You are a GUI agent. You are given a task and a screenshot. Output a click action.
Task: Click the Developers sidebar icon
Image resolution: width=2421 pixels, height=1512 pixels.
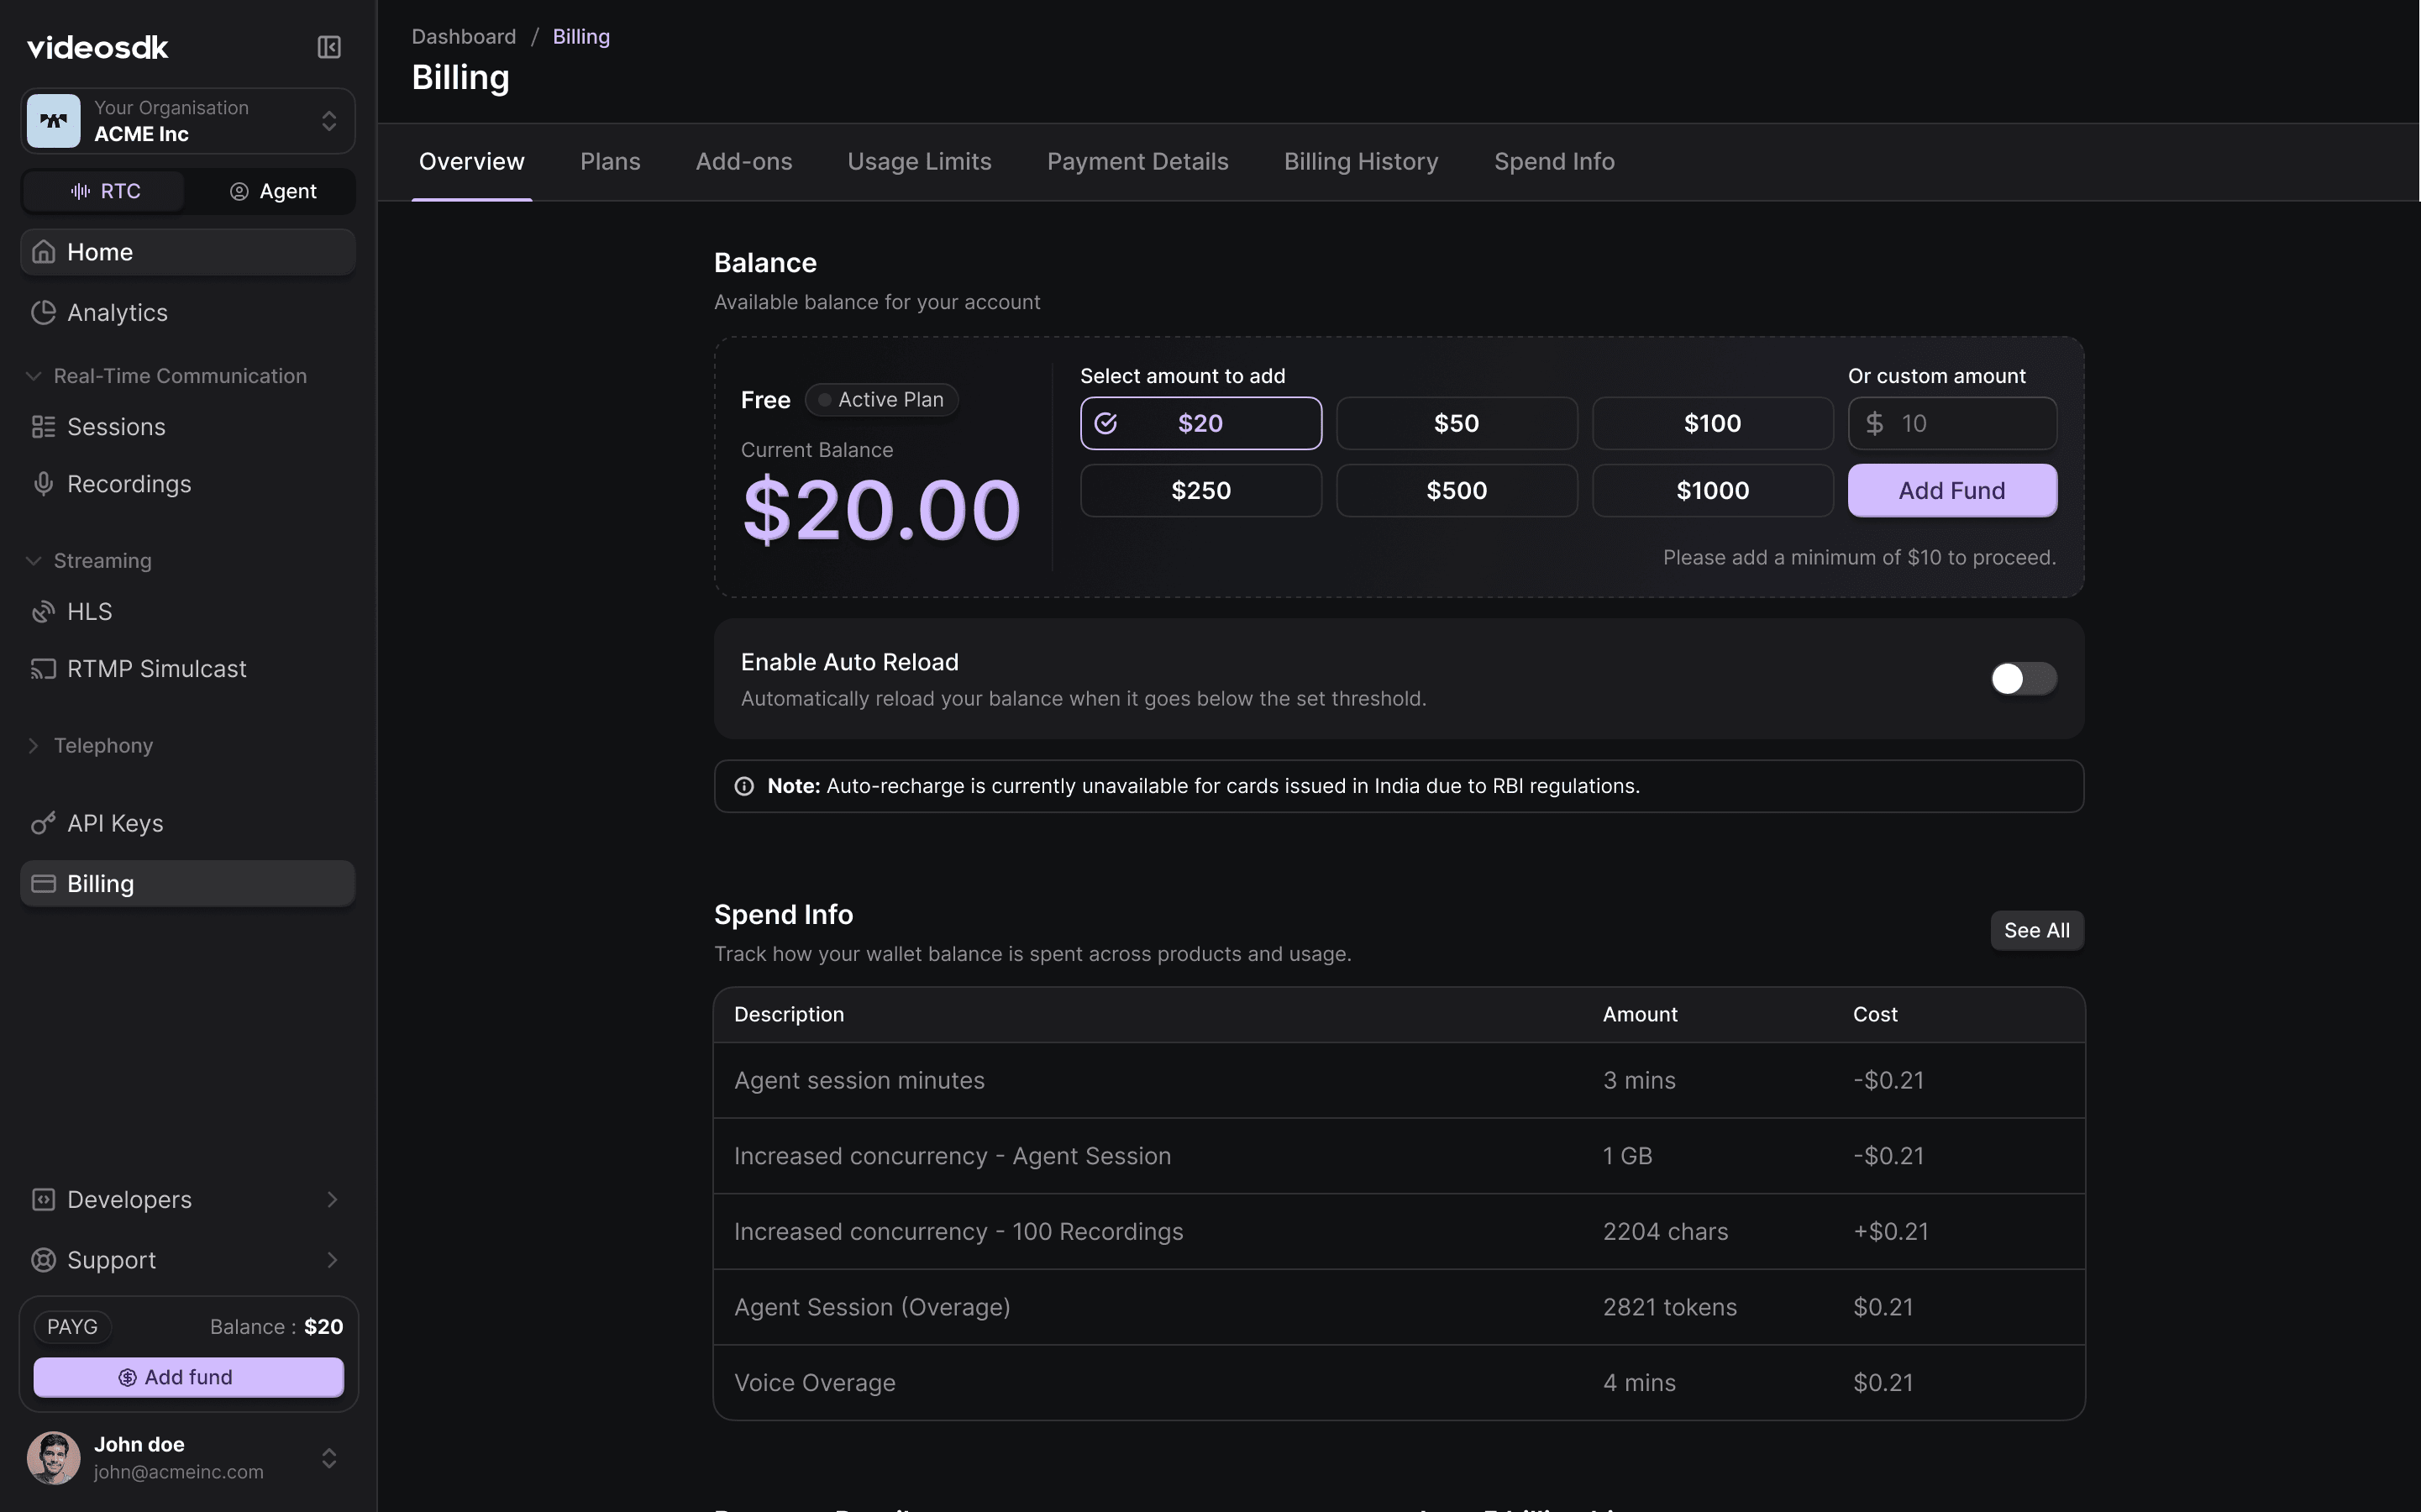tap(43, 1199)
